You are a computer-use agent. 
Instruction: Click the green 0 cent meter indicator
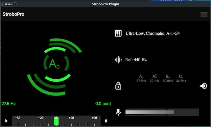tap(56, 121)
